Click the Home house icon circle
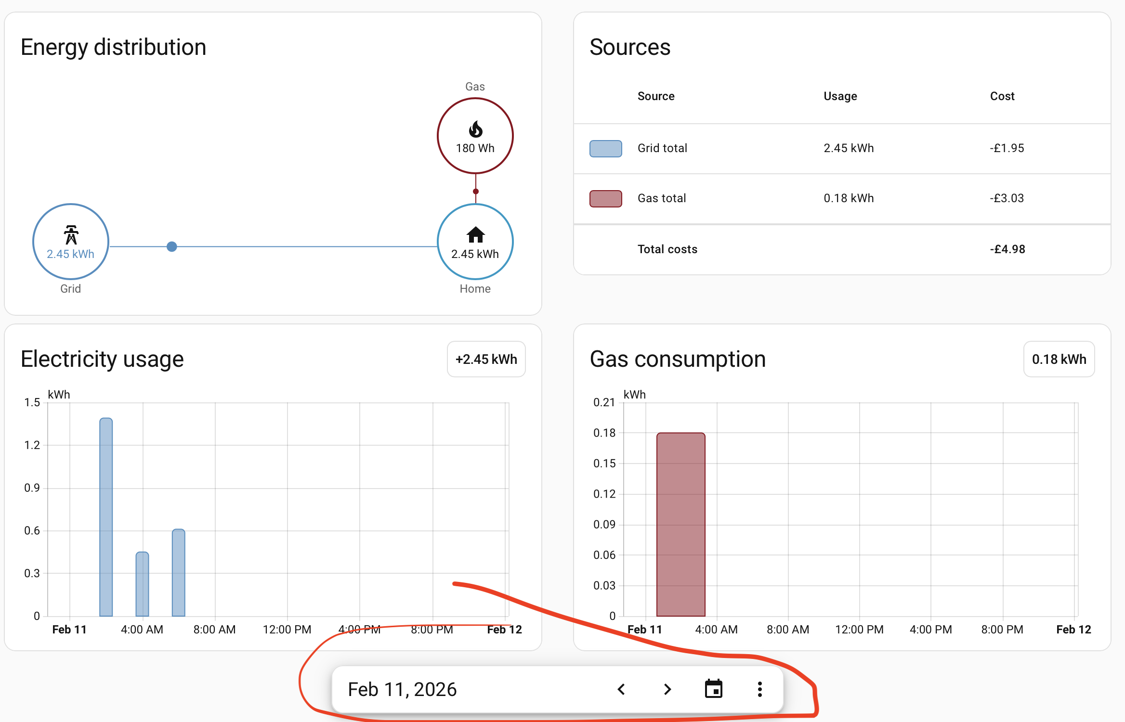This screenshot has height=722, width=1125. pyautogui.click(x=475, y=241)
